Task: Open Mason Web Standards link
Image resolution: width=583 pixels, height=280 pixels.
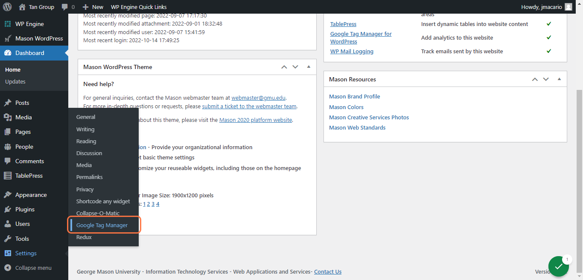Action: tap(357, 127)
